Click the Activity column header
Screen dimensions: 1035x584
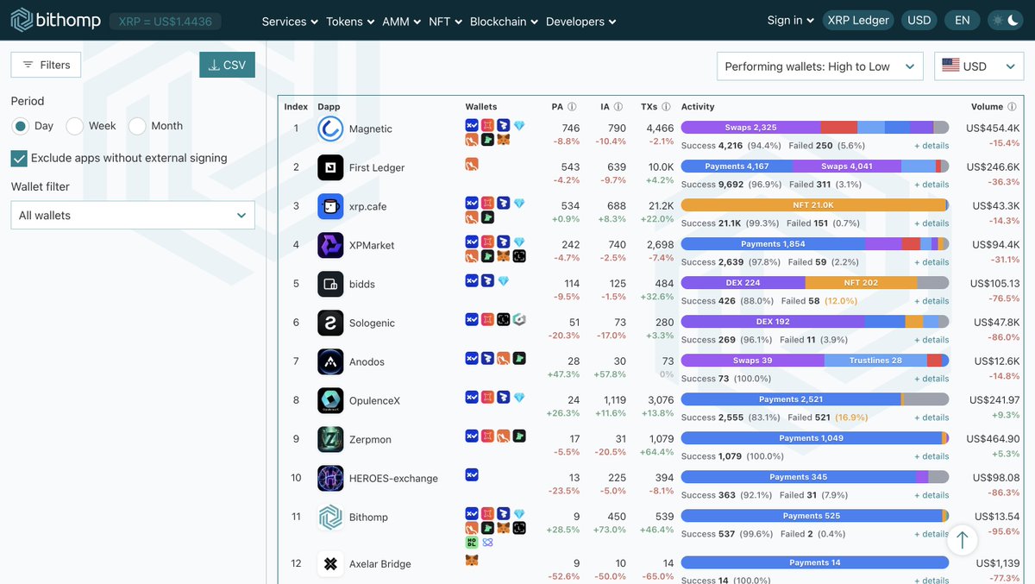click(698, 107)
